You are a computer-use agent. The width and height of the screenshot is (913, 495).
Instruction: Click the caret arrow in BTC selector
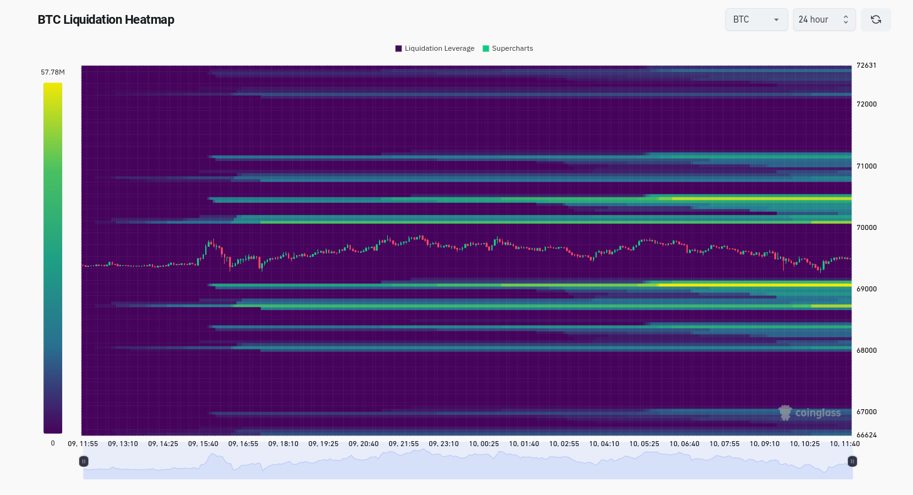(x=776, y=20)
